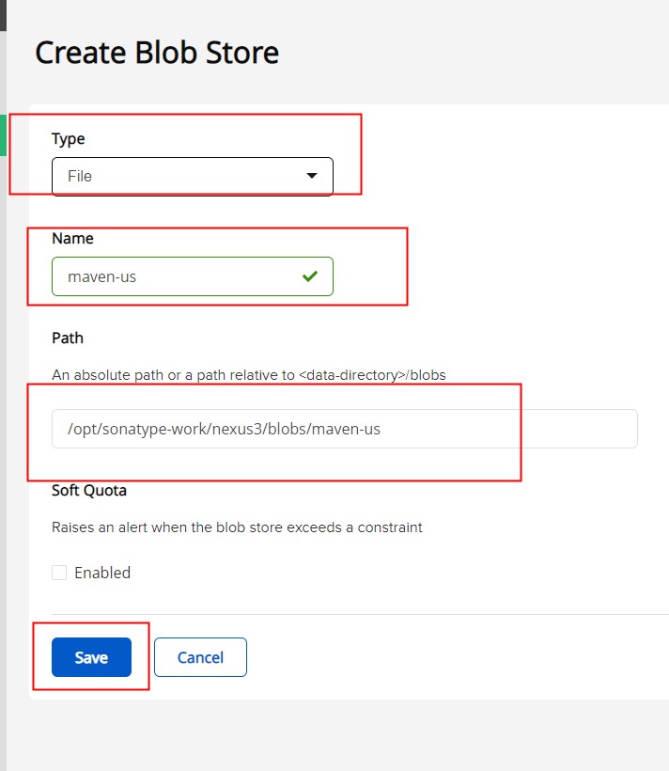The height and width of the screenshot is (771, 669).
Task: Enable the Soft Quota checkbox
Action: [59, 573]
